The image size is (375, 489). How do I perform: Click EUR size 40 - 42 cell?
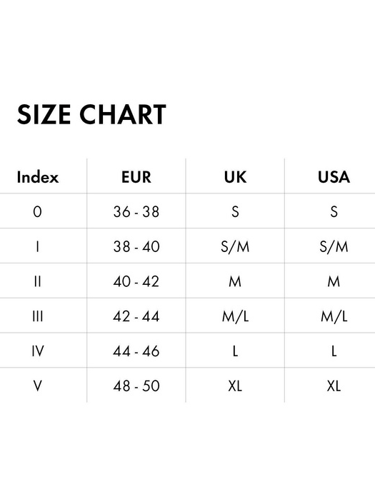(x=136, y=281)
